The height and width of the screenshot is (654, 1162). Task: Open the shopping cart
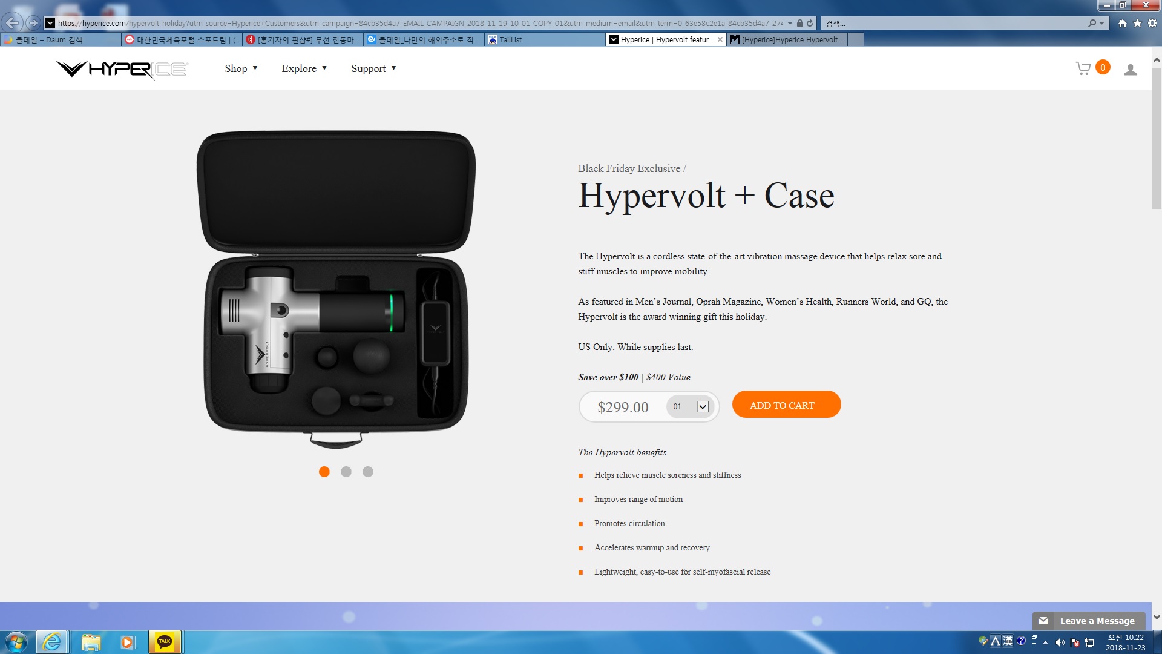coord(1083,68)
